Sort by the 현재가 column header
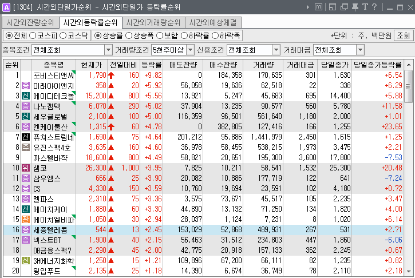415x278 pixels. 92,65
